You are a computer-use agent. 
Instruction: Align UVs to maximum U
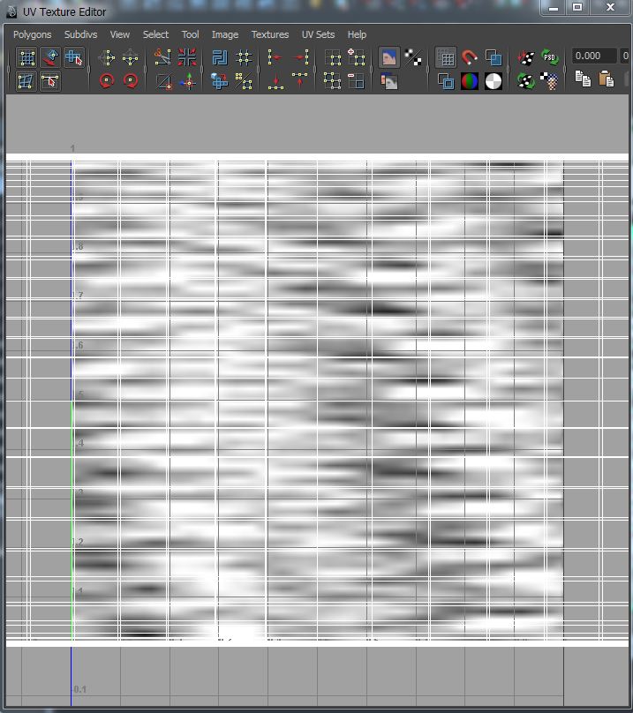coord(300,57)
